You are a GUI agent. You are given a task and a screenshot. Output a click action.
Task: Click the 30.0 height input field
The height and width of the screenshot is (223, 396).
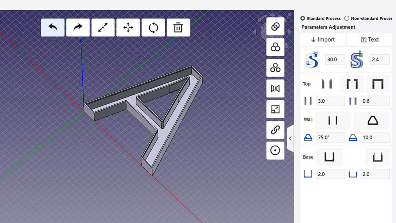pos(335,59)
